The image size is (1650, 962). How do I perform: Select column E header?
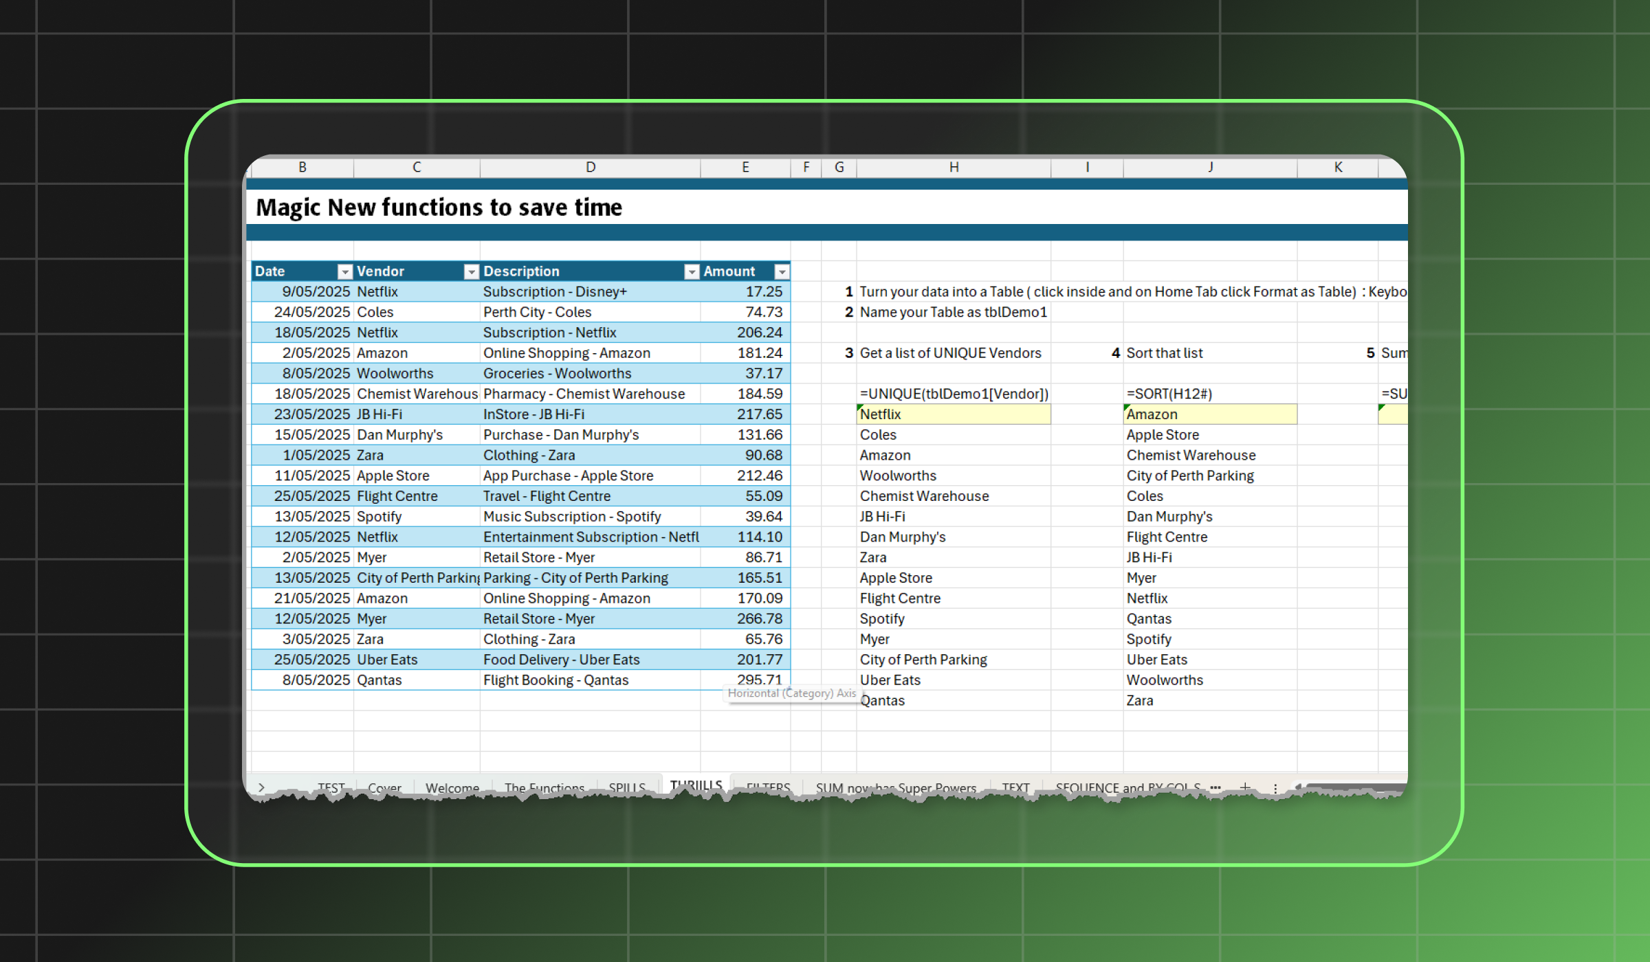(745, 167)
